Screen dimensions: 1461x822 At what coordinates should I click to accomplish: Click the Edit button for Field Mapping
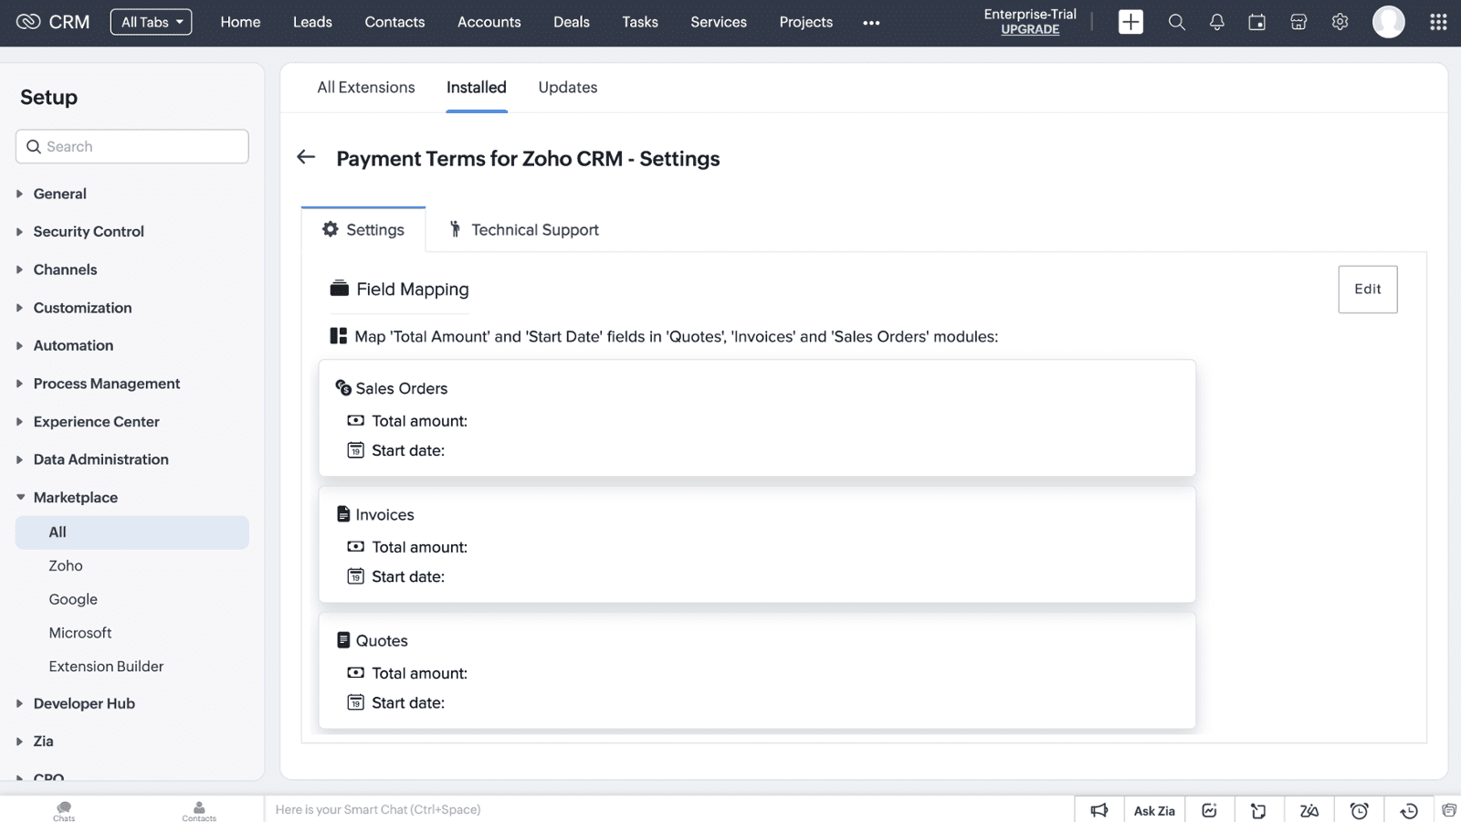[x=1367, y=290]
